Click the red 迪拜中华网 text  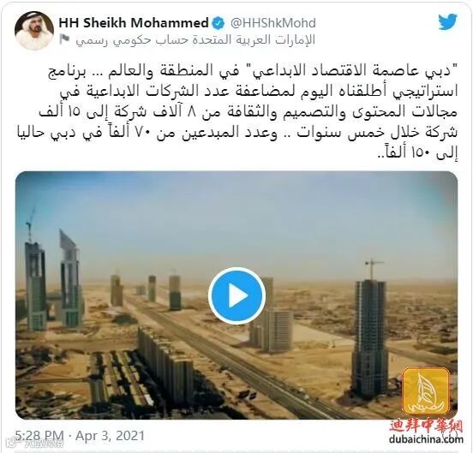click(426, 426)
